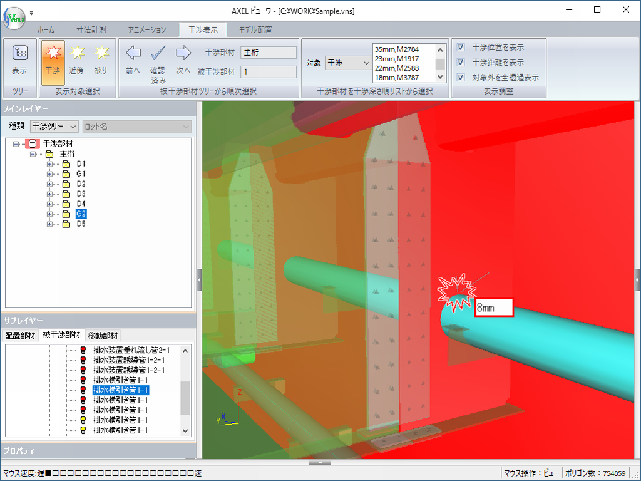
Task: Go to next interfered member (次へ)
Action: tap(183, 59)
